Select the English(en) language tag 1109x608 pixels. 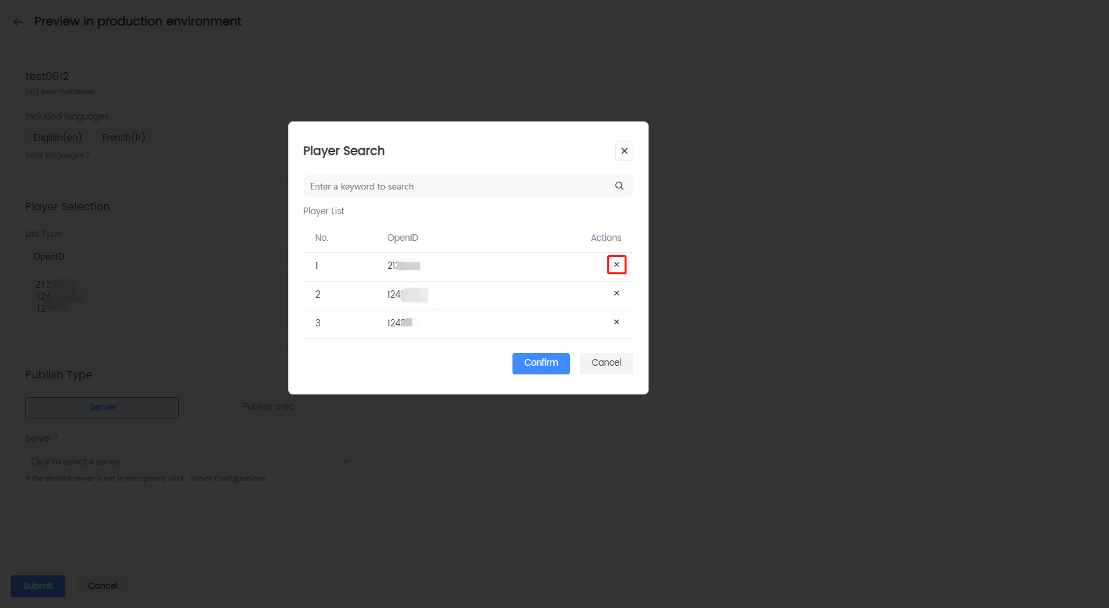[x=57, y=137]
